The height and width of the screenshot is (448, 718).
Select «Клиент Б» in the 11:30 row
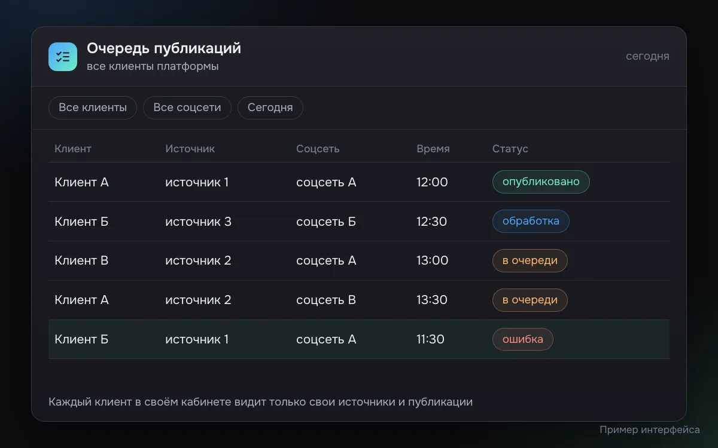click(81, 339)
